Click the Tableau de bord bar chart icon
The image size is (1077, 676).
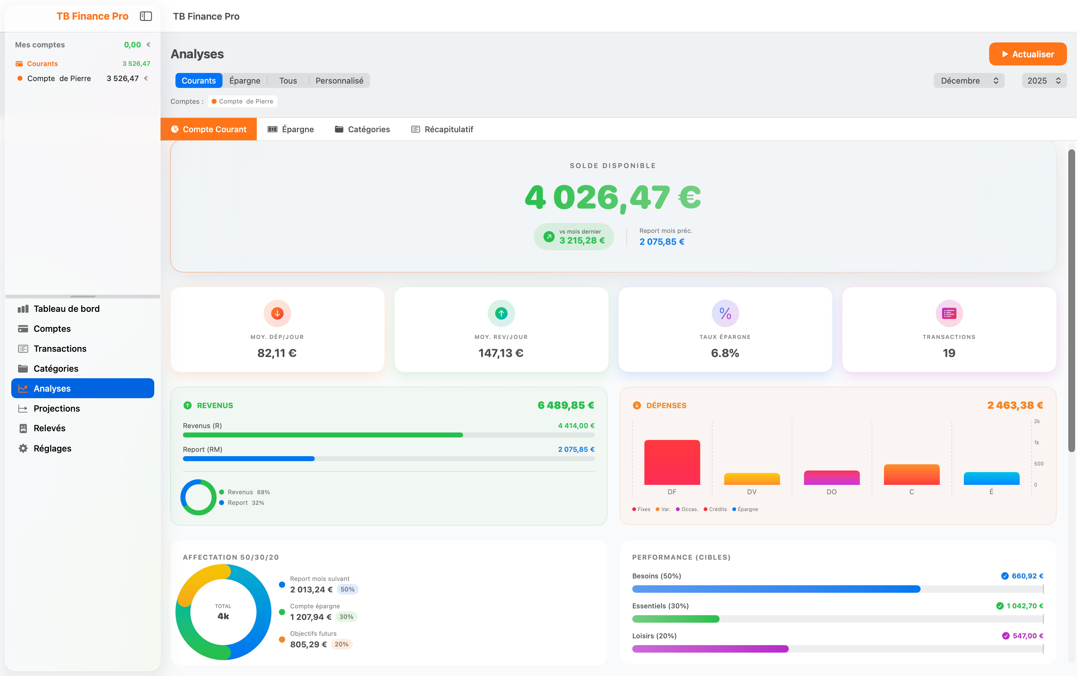pos(23,309)
